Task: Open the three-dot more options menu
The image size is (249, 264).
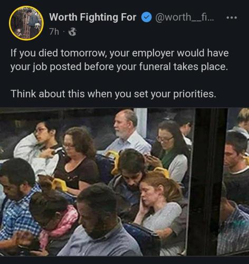Action: (232, 17)
